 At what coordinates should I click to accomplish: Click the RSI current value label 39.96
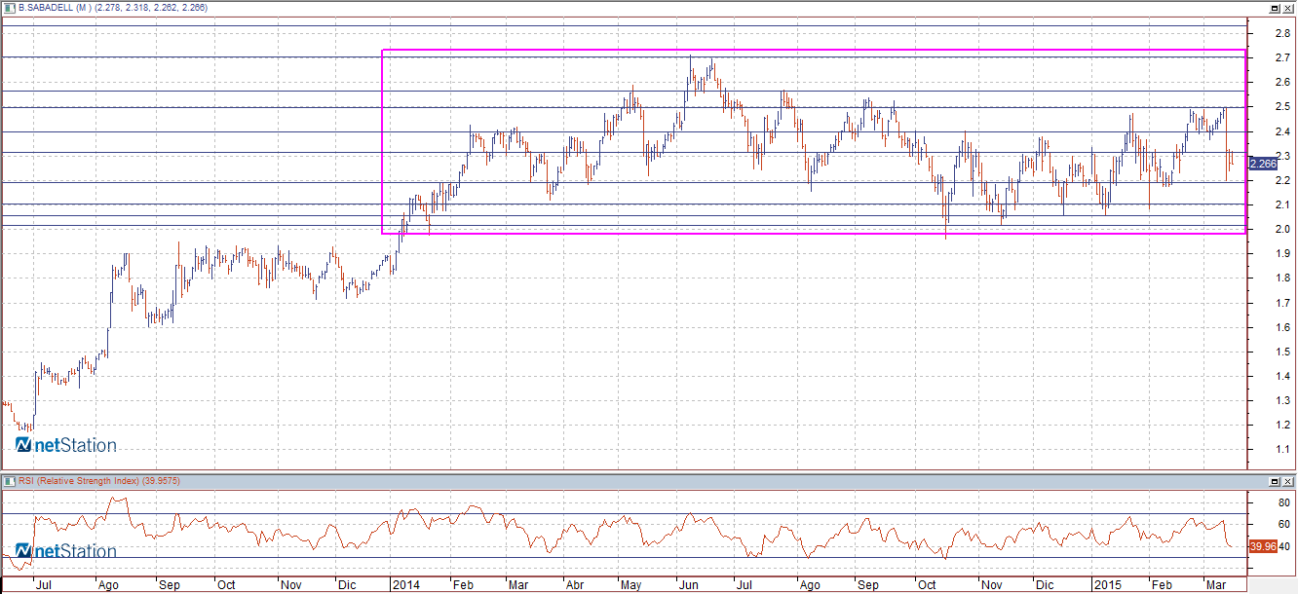[x=1262, y=546]
